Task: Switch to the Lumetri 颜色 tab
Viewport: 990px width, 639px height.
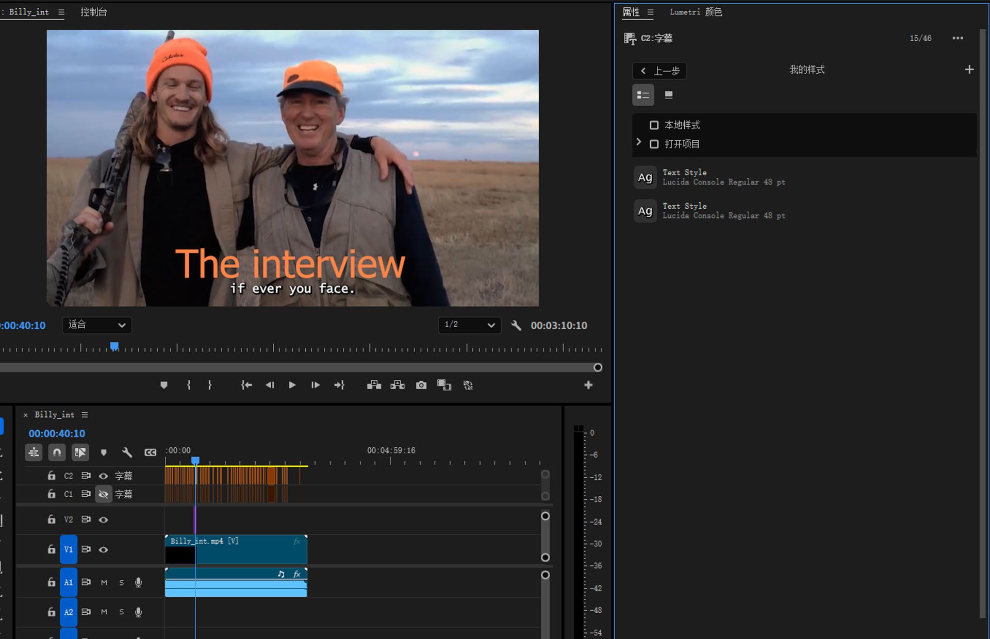Action: coord(696,12)
